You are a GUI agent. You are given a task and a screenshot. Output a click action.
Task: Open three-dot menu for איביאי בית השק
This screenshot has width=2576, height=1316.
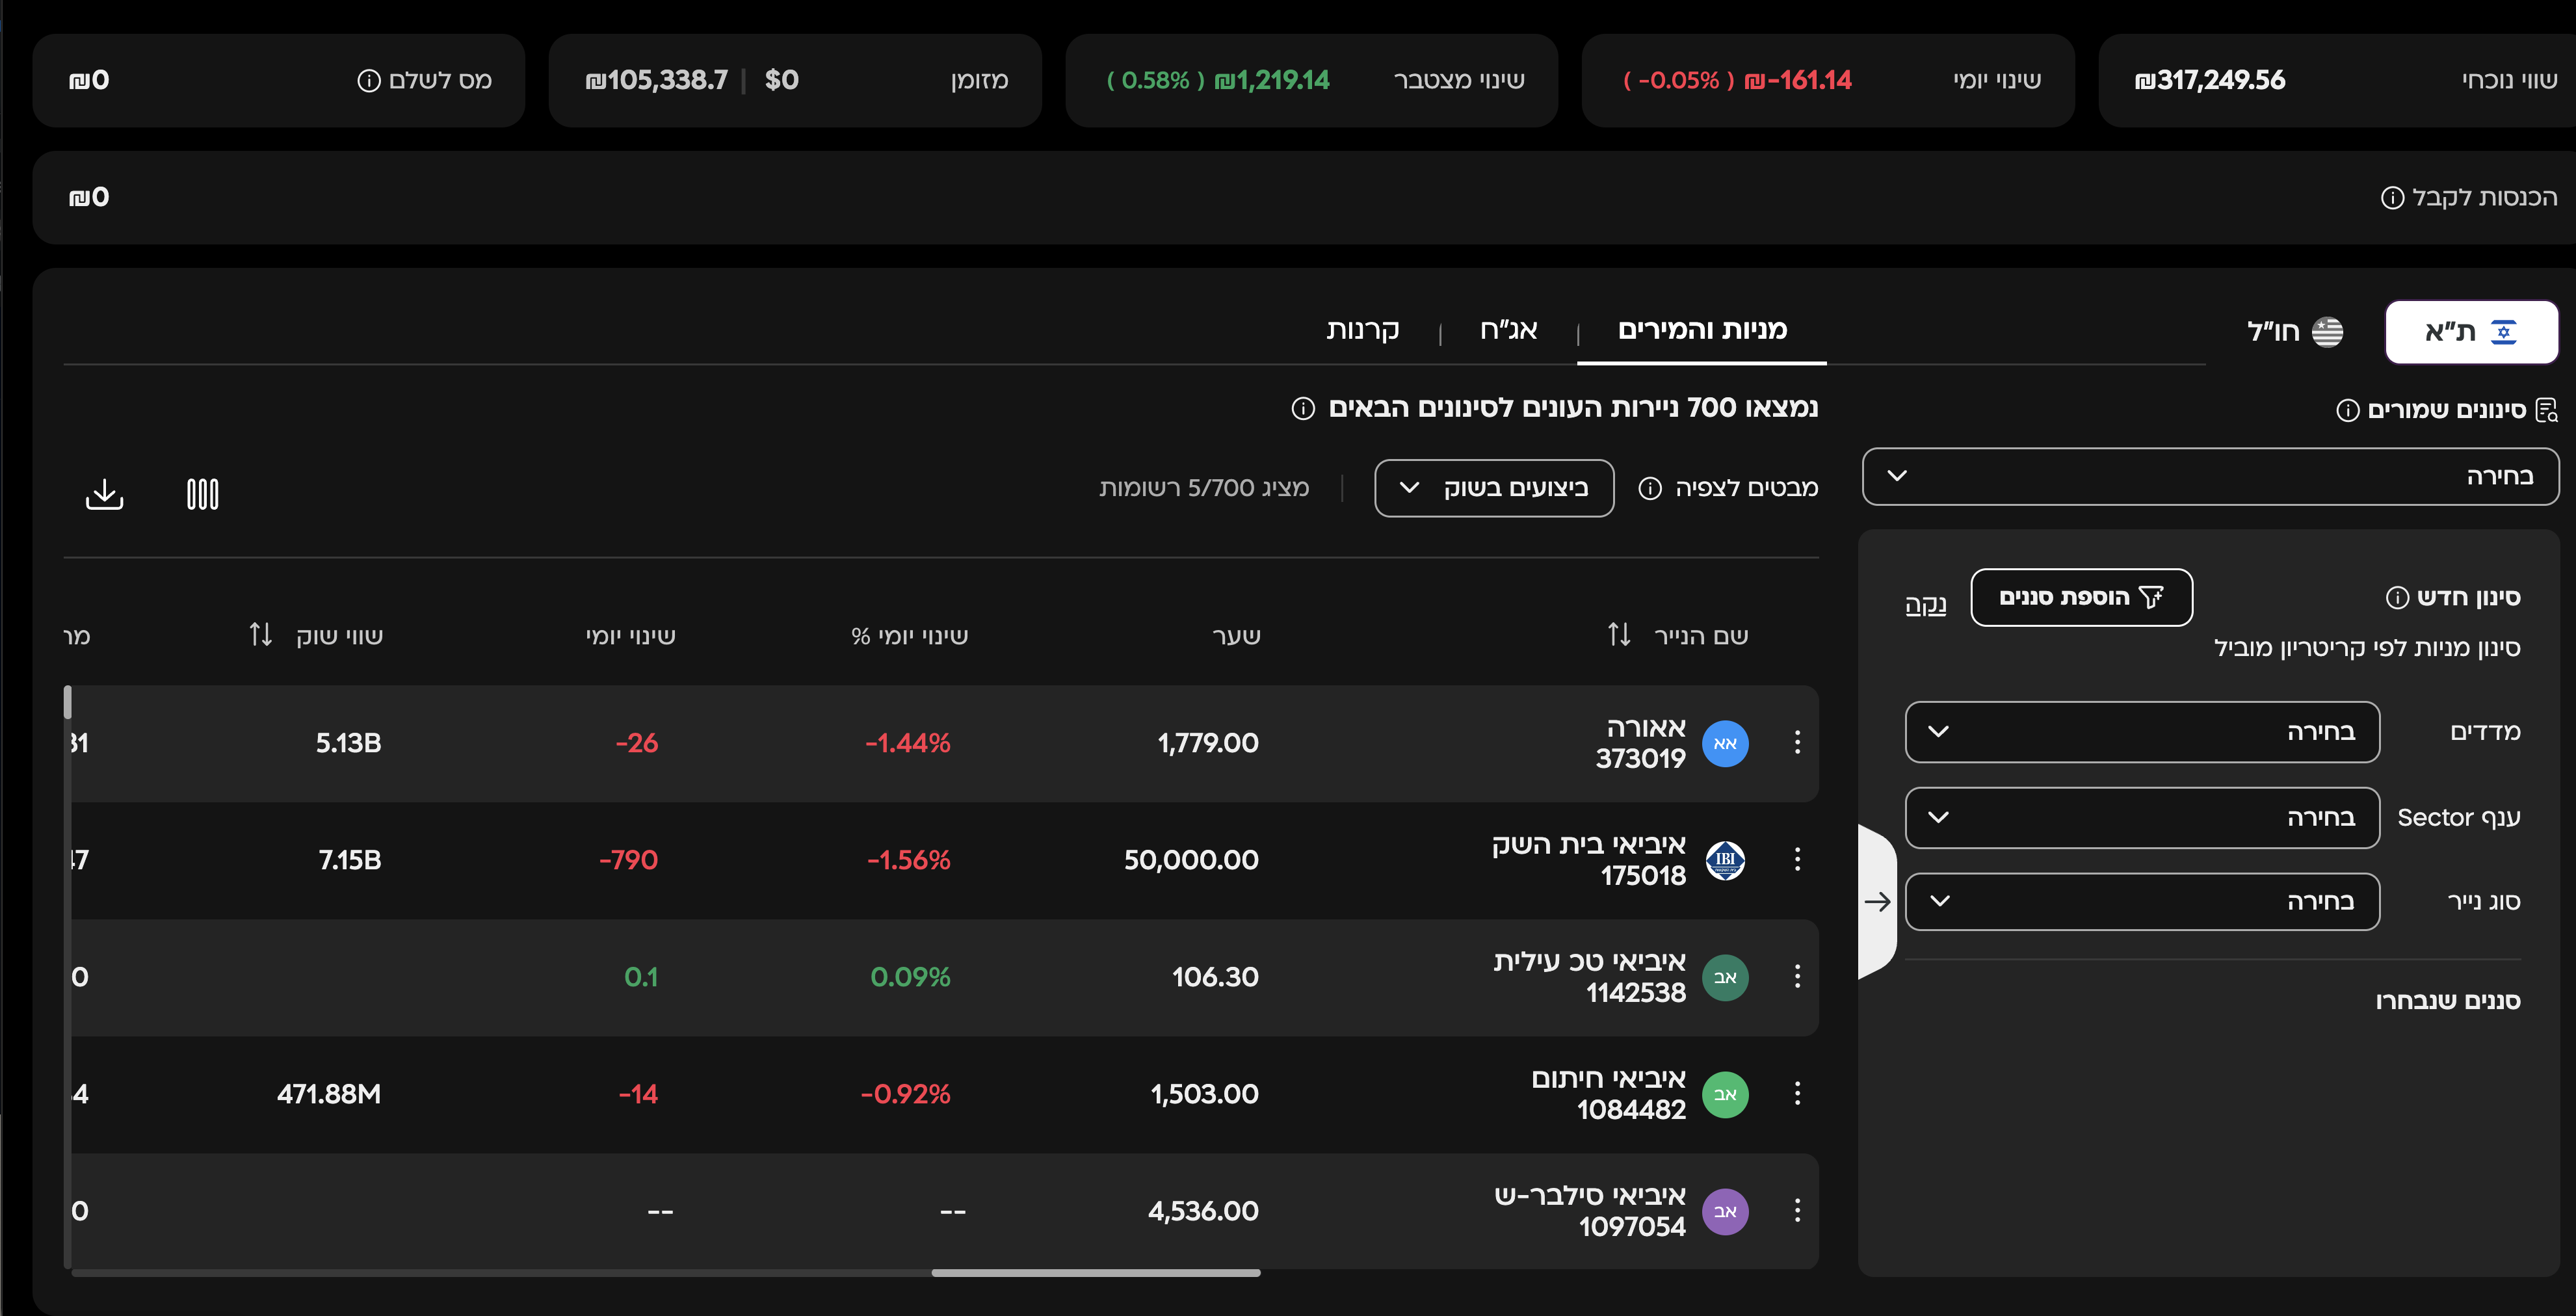coord(1797,859)
